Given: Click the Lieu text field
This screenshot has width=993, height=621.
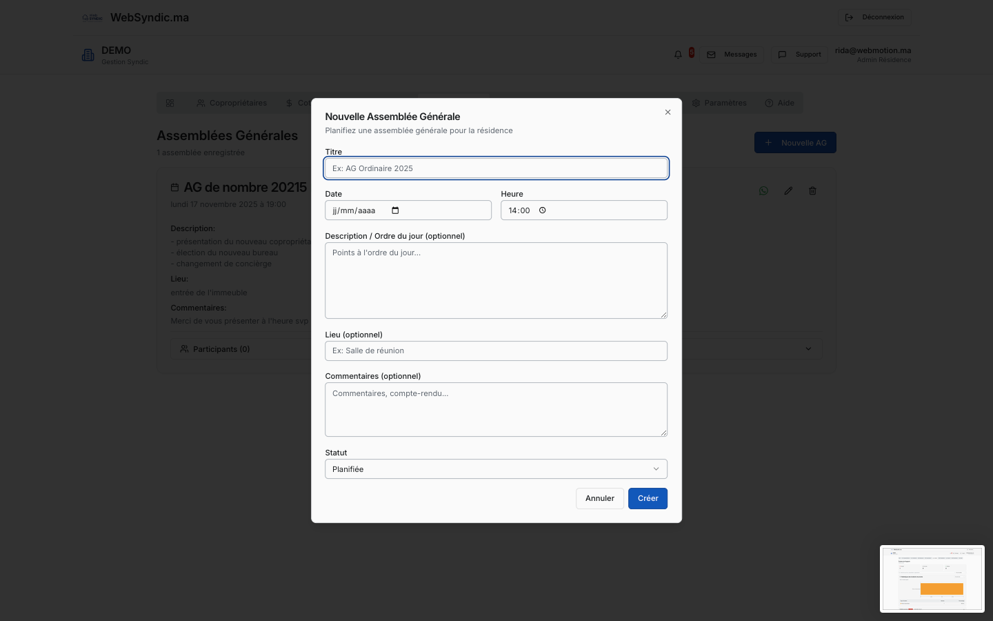Looking at the screenshot, I should 496,351.
